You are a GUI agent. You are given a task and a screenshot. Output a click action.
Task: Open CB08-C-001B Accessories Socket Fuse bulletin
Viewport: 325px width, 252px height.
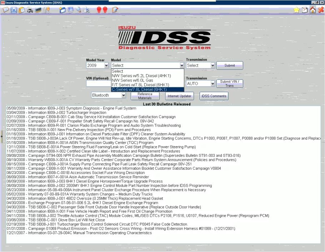pyautogui.click(x=76, y=173)
